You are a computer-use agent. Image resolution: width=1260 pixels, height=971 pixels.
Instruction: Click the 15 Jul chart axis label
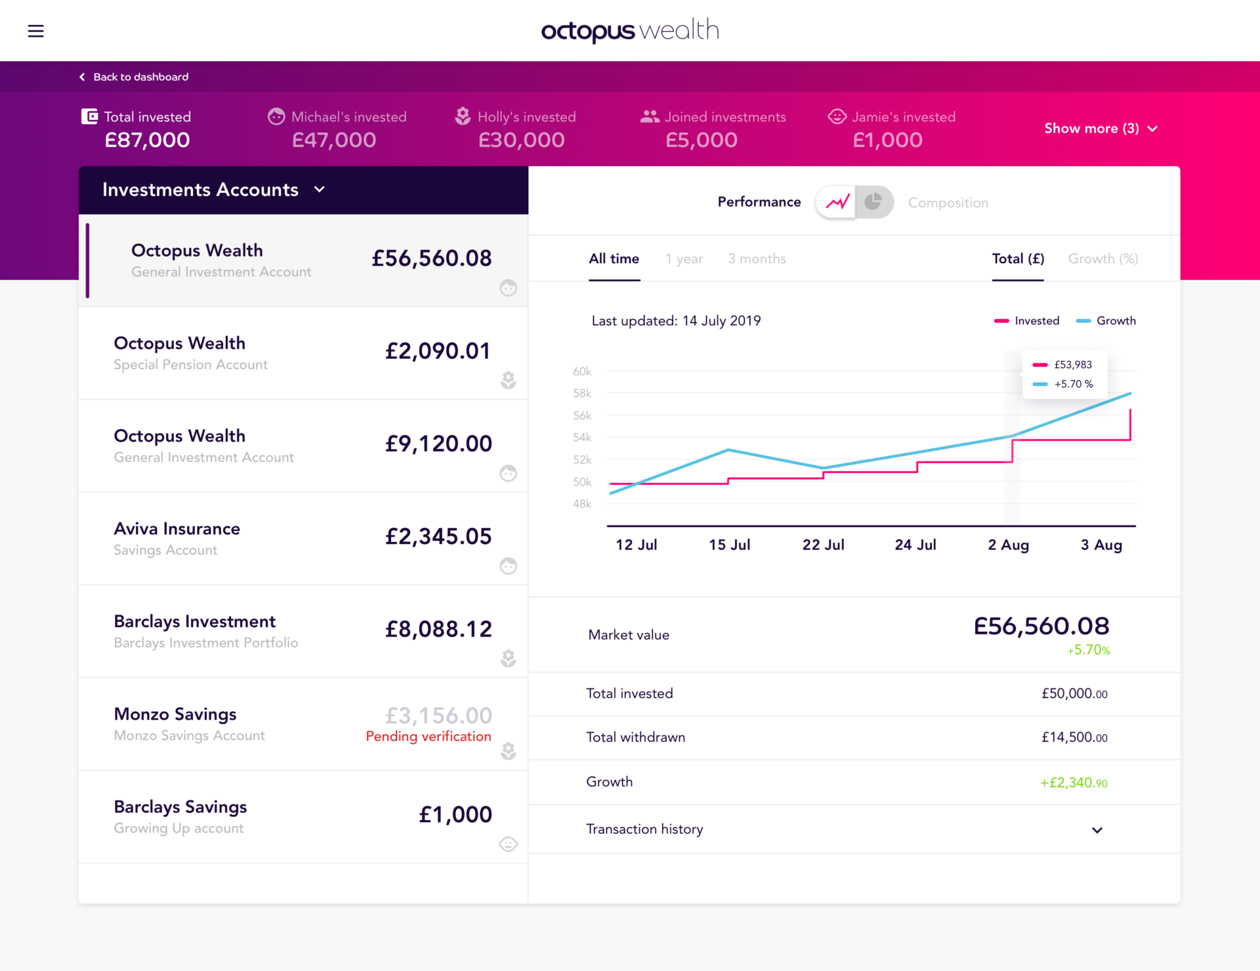point(729,545)
